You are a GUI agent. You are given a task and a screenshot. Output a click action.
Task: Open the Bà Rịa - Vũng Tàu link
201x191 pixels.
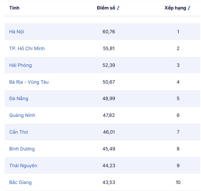pyautogui.click(x=29, y=82)
